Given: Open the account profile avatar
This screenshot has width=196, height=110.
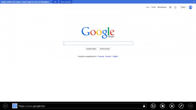Looking at the screenshot, I should 191,7.
